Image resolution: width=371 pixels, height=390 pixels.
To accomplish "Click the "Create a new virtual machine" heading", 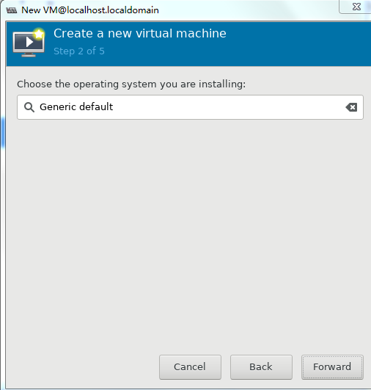I will pos(140,33).
